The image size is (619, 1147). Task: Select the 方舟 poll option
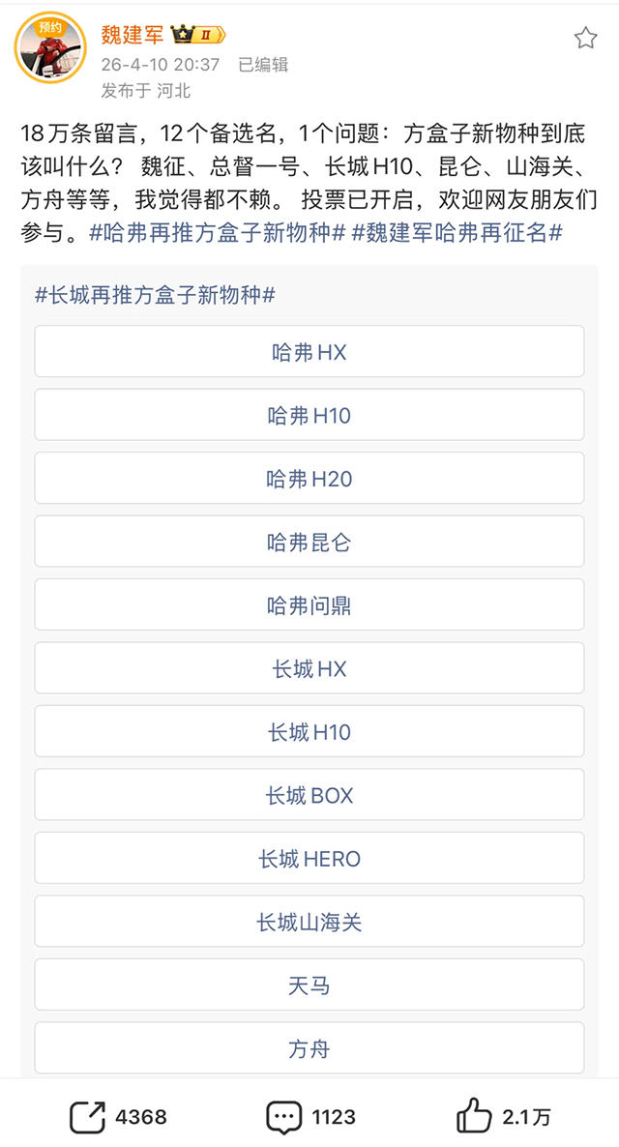click(309, 1048)
